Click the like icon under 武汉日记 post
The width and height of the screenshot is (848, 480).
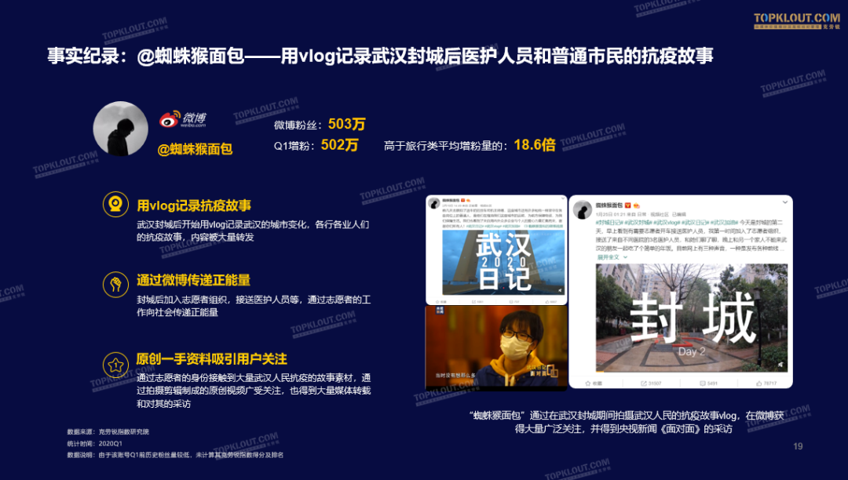(x=547, y=302)
